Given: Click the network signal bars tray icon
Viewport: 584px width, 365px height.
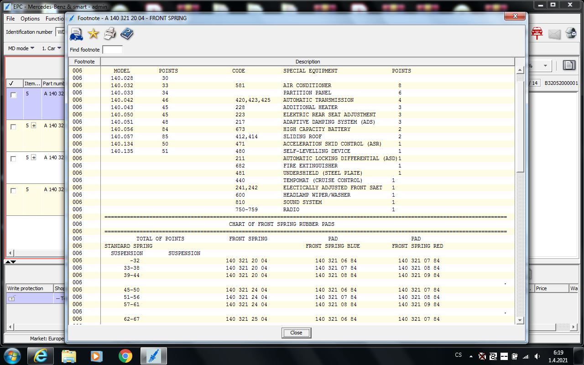Looking at the screenshot, I should tap(526, 356).
